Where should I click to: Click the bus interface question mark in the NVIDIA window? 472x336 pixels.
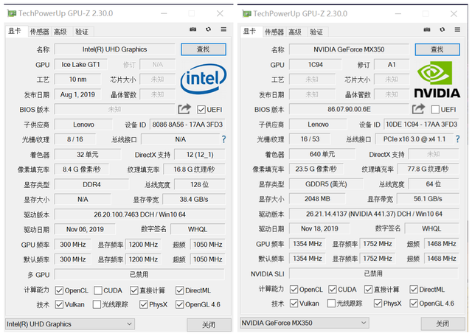click(457, 139)
